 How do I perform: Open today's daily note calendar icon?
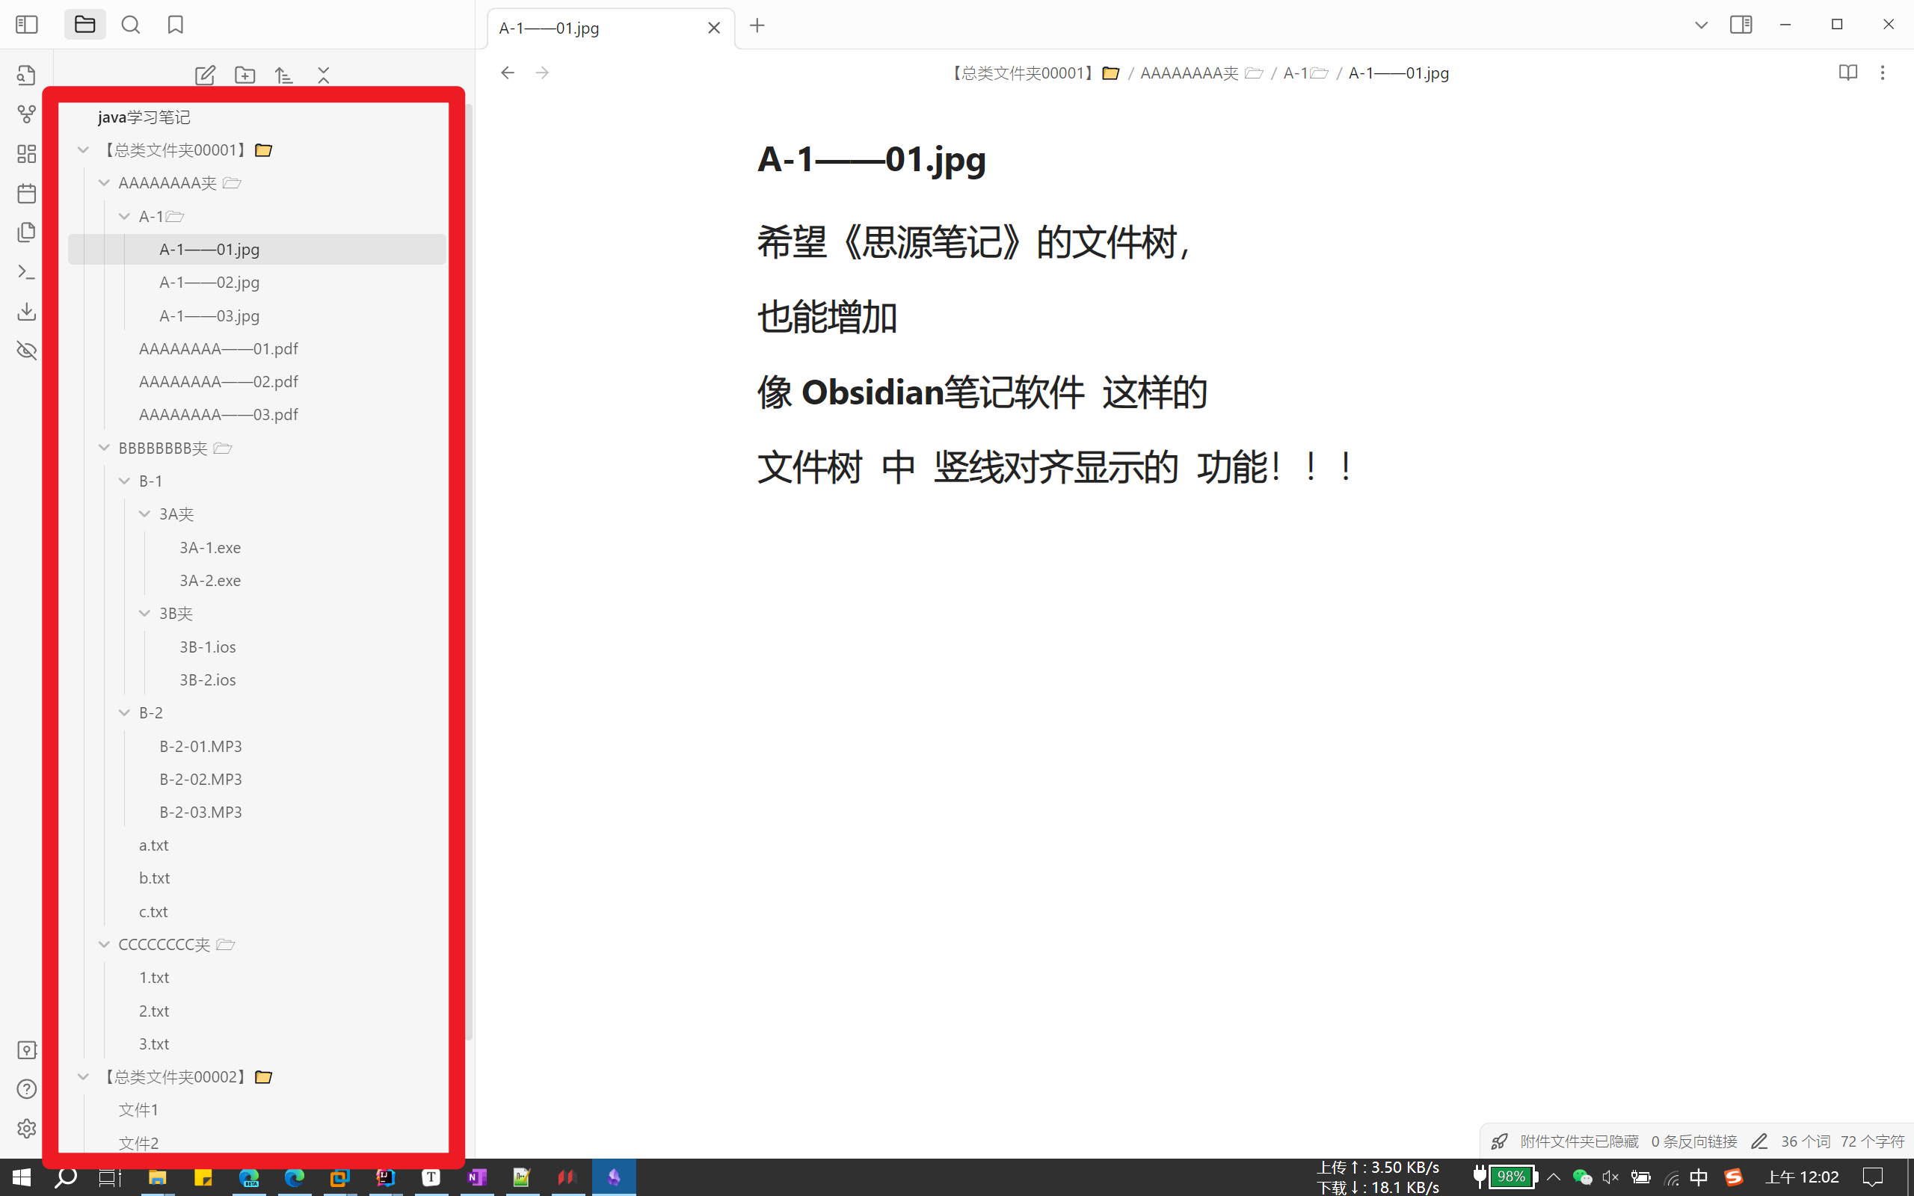[x=26, y=193]
